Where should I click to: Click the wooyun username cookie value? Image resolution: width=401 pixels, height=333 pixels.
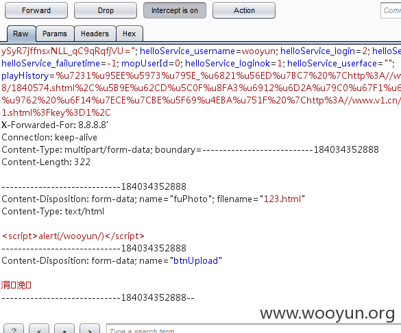click(x=258, y=51)
